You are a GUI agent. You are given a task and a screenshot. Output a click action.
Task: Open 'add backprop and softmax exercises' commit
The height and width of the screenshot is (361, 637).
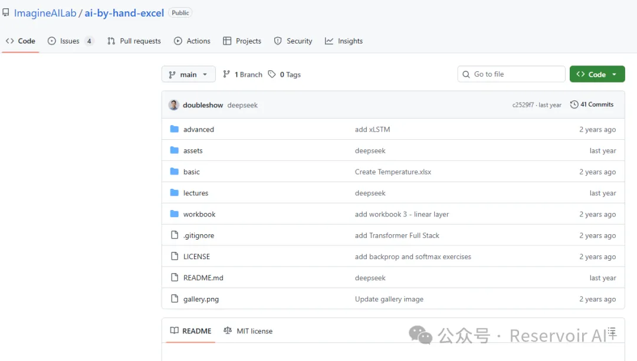pos(413,257)
